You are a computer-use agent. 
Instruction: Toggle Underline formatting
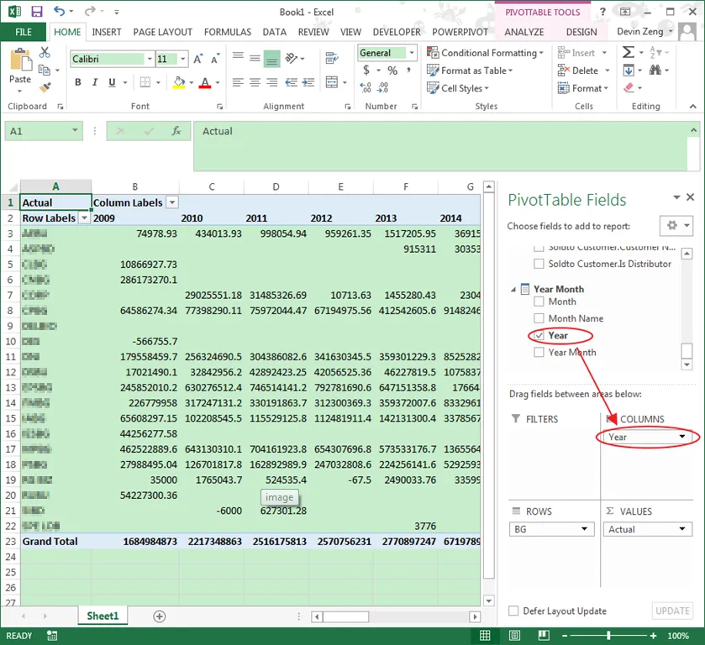[112, 81]
